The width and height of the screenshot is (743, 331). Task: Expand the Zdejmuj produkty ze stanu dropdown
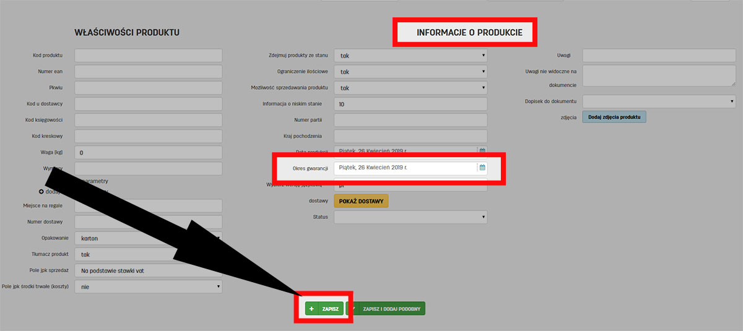coord(410,56)
